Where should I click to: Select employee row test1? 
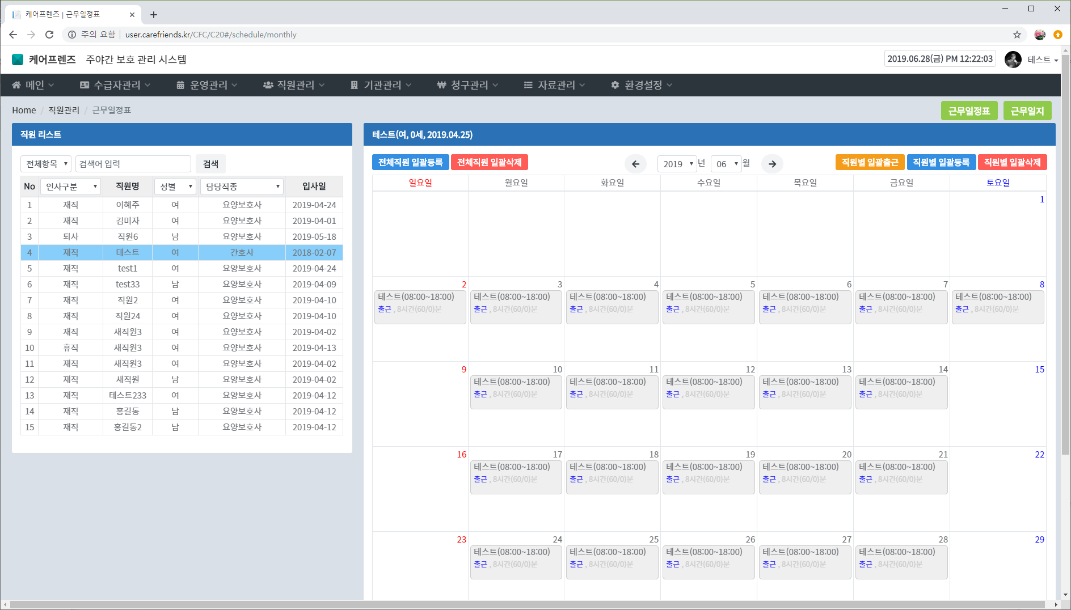[182, 269]
